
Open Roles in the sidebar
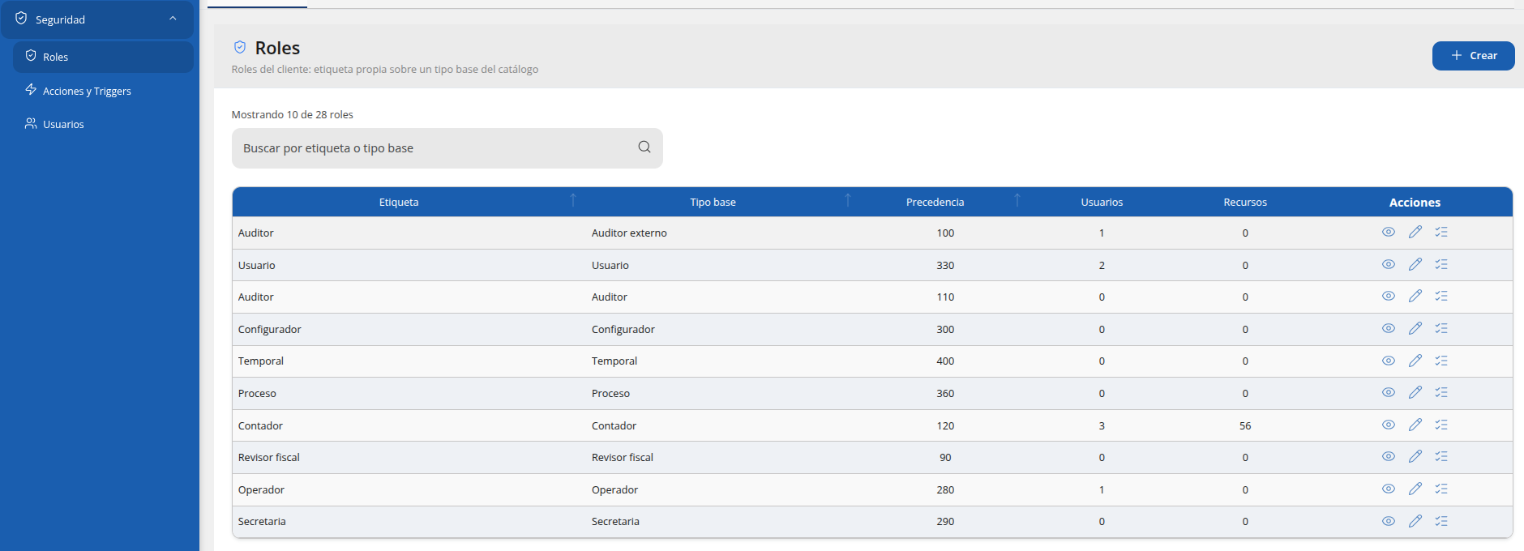click(x=103, y=57)
